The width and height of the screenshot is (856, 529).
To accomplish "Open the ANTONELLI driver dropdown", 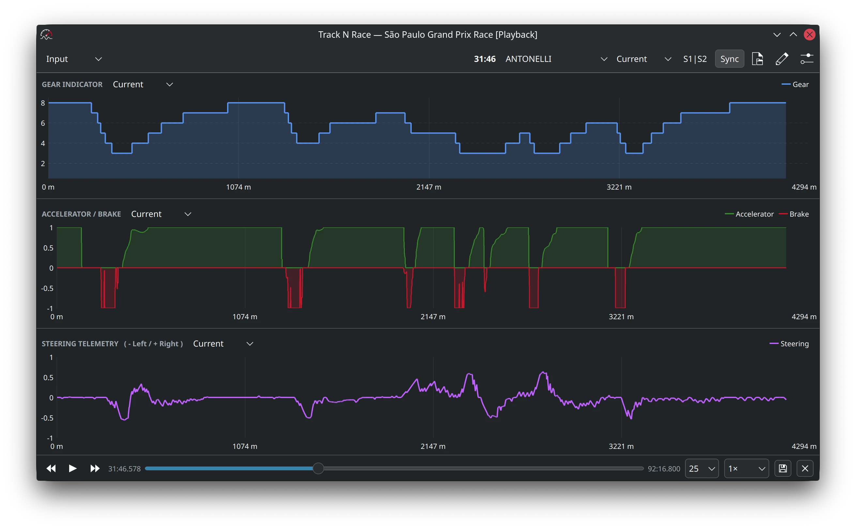I will point(556,59).
